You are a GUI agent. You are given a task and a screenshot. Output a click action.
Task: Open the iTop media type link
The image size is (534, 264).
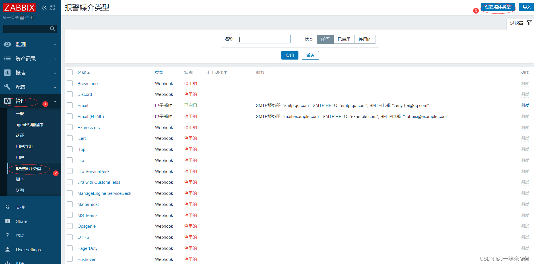click(x=81, y=149)
